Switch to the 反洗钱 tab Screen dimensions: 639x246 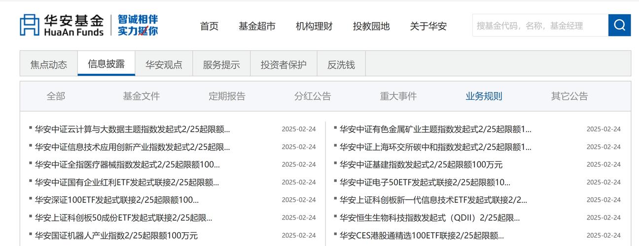click(341, 64)
